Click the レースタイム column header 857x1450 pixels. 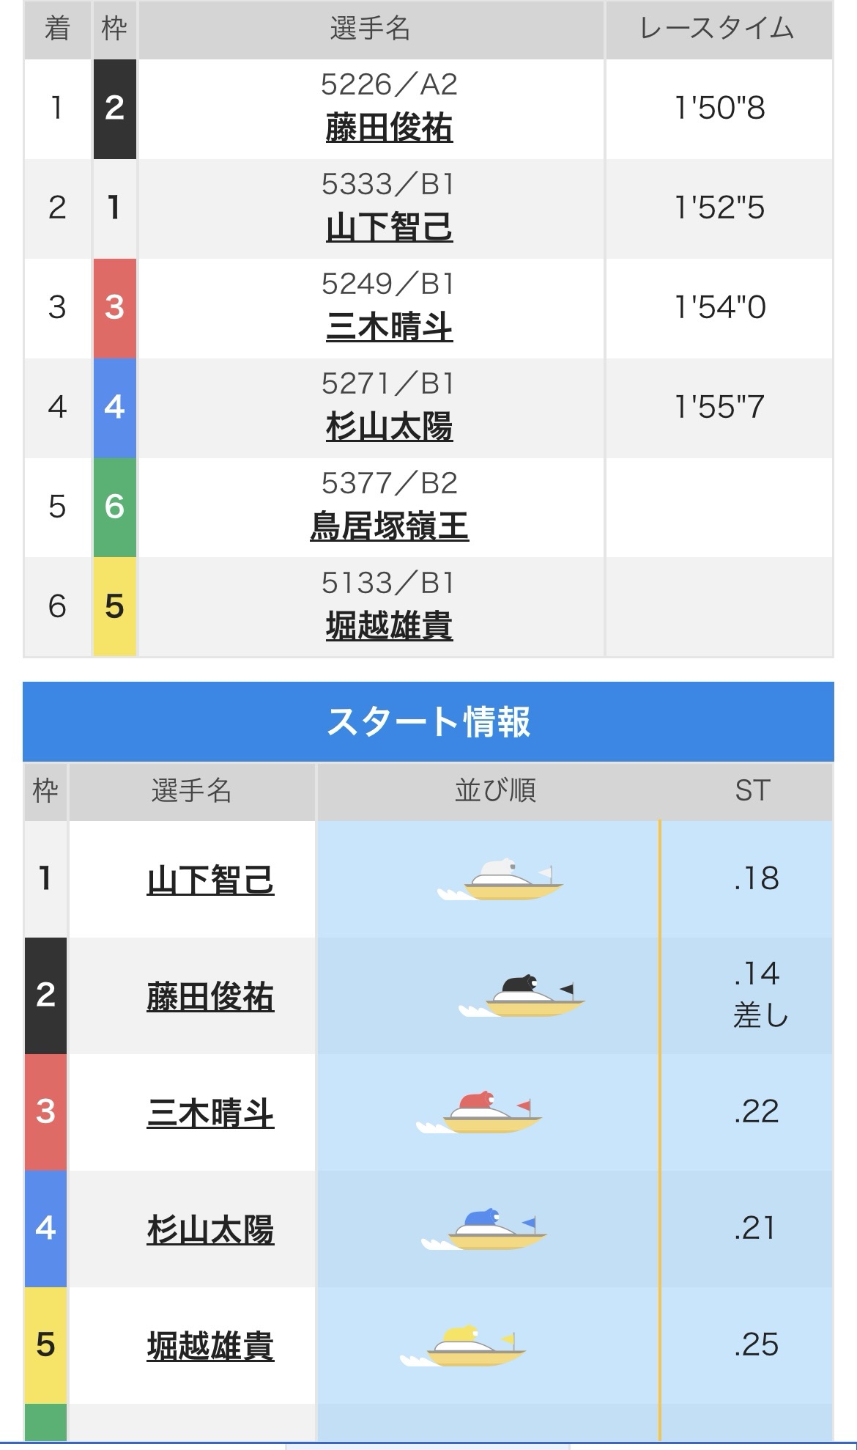click(718, 29)
